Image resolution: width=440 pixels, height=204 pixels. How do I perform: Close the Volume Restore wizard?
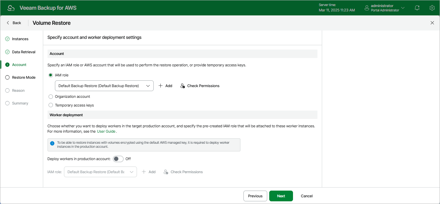pos(432,23)
